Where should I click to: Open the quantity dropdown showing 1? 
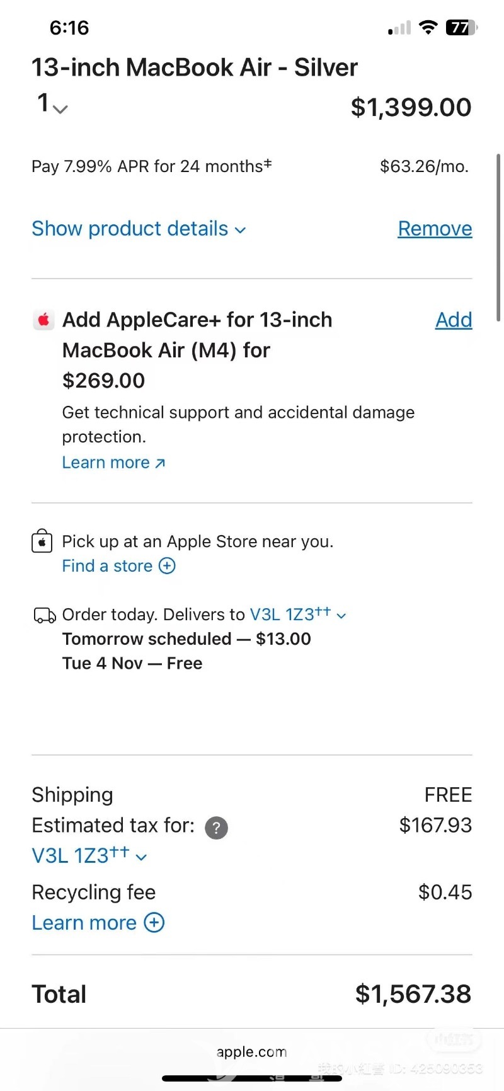(x=52, y=104)
